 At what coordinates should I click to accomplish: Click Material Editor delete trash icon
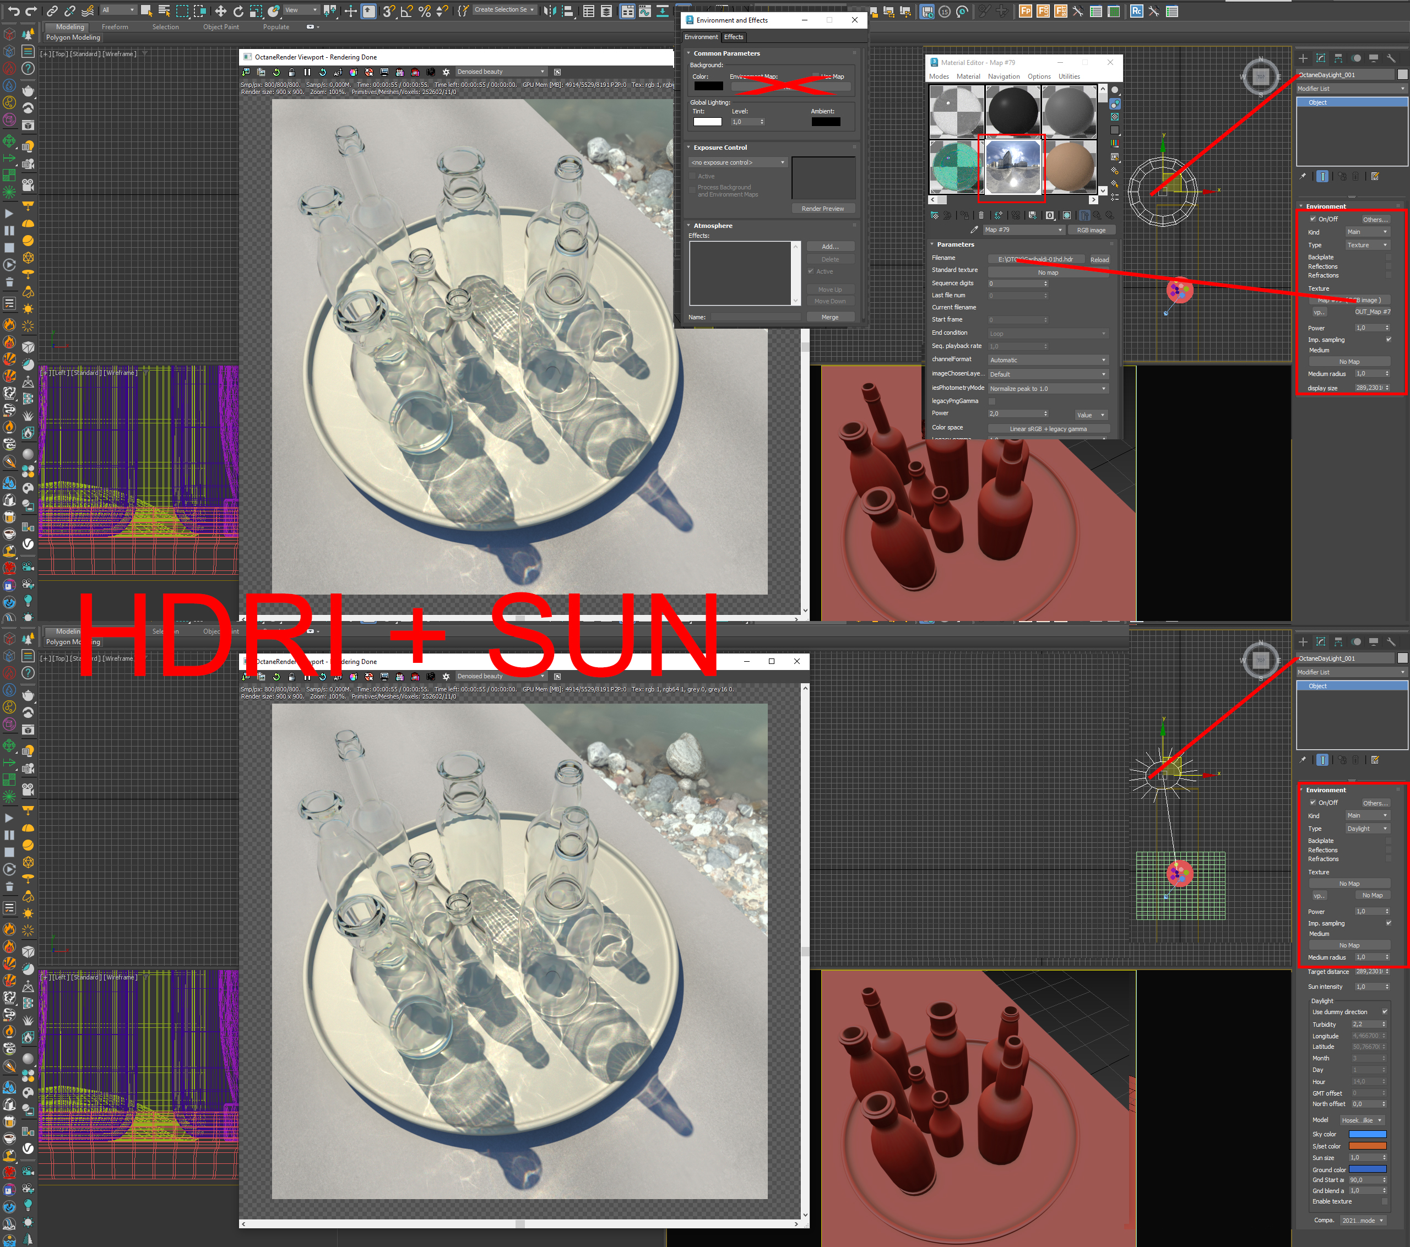[981, 215]
